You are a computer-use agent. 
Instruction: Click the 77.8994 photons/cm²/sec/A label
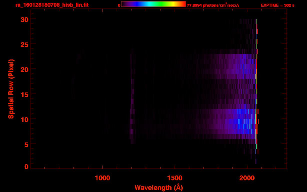[213, 5]
